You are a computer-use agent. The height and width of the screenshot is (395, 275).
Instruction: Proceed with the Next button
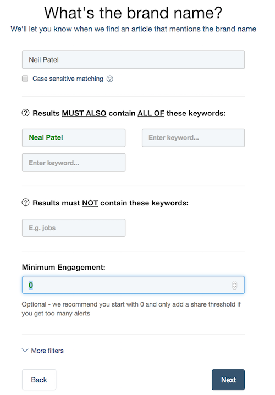coord(228,380)
